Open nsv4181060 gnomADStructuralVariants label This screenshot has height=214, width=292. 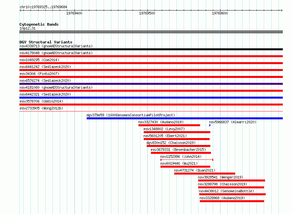(x=56, y=87)
